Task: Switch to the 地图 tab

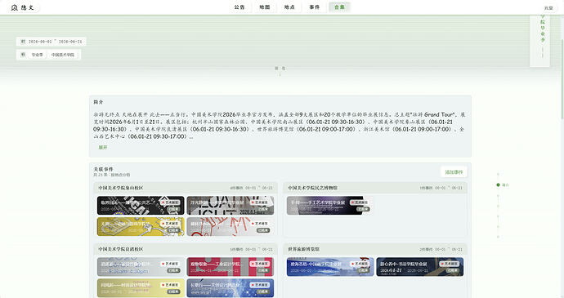Action: 265,7
